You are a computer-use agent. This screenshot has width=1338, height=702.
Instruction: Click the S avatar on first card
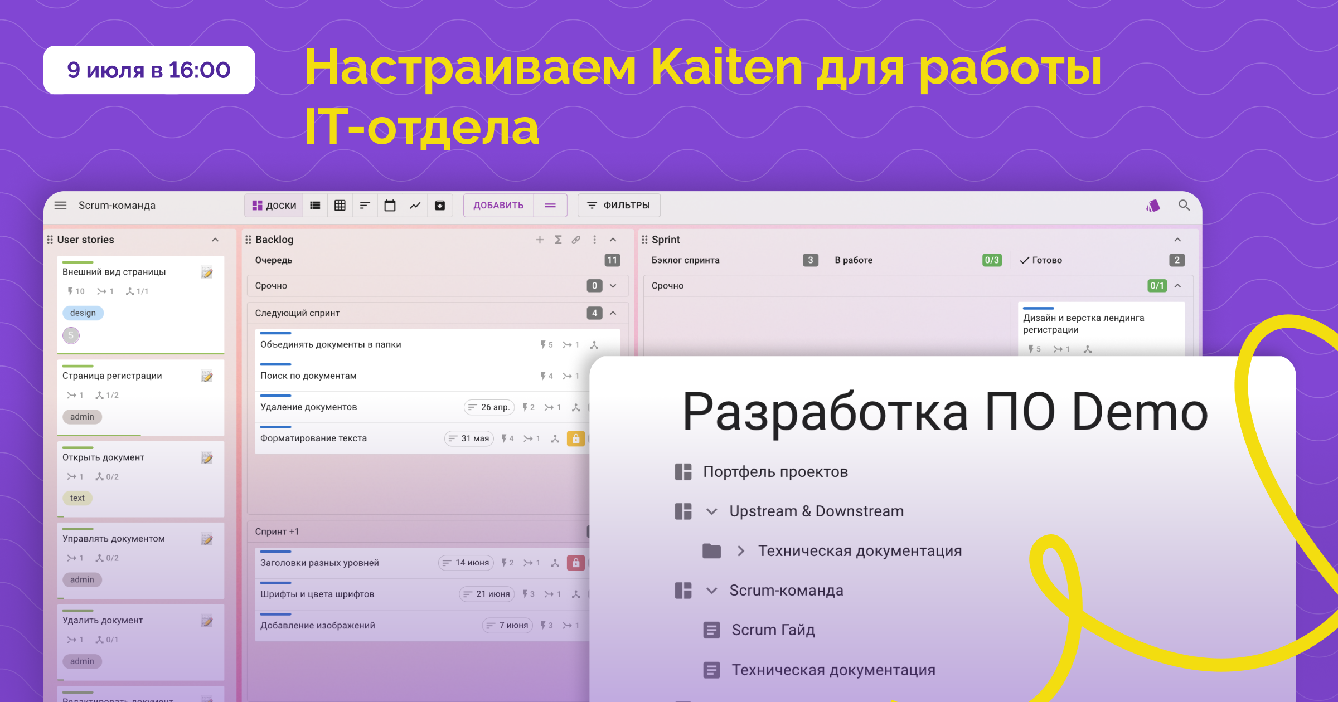click(x=71, y=335)
